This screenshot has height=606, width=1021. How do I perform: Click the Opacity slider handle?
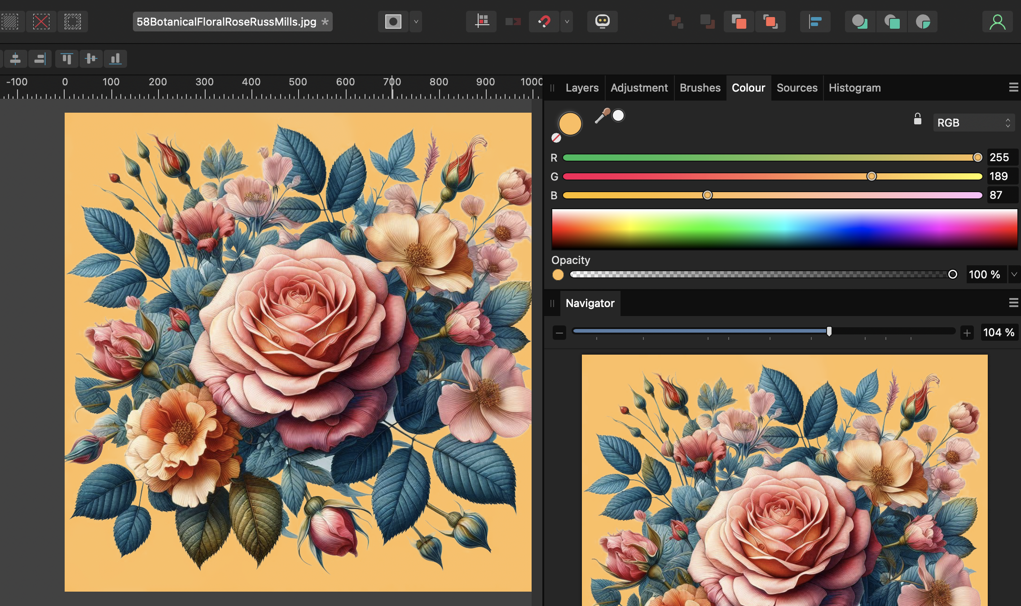coord(952,274)
